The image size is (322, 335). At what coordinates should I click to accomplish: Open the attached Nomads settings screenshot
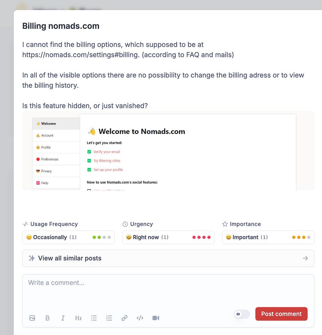[x=168, y=151]
